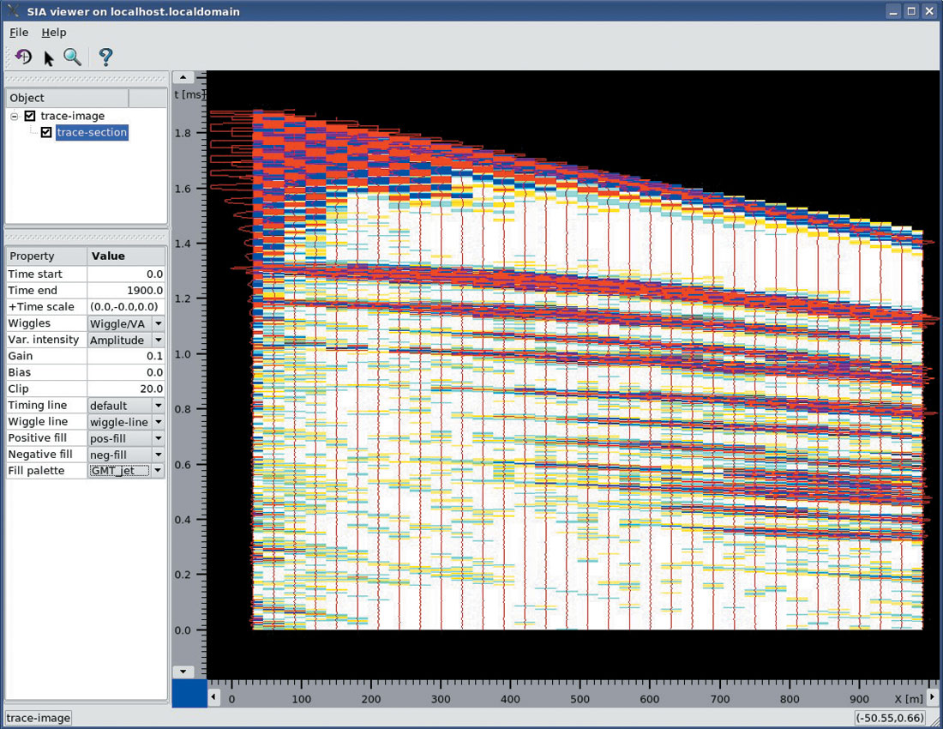Click the Bias value field
The width and height of the screenshot is (943, 729).
click(126, 372)
